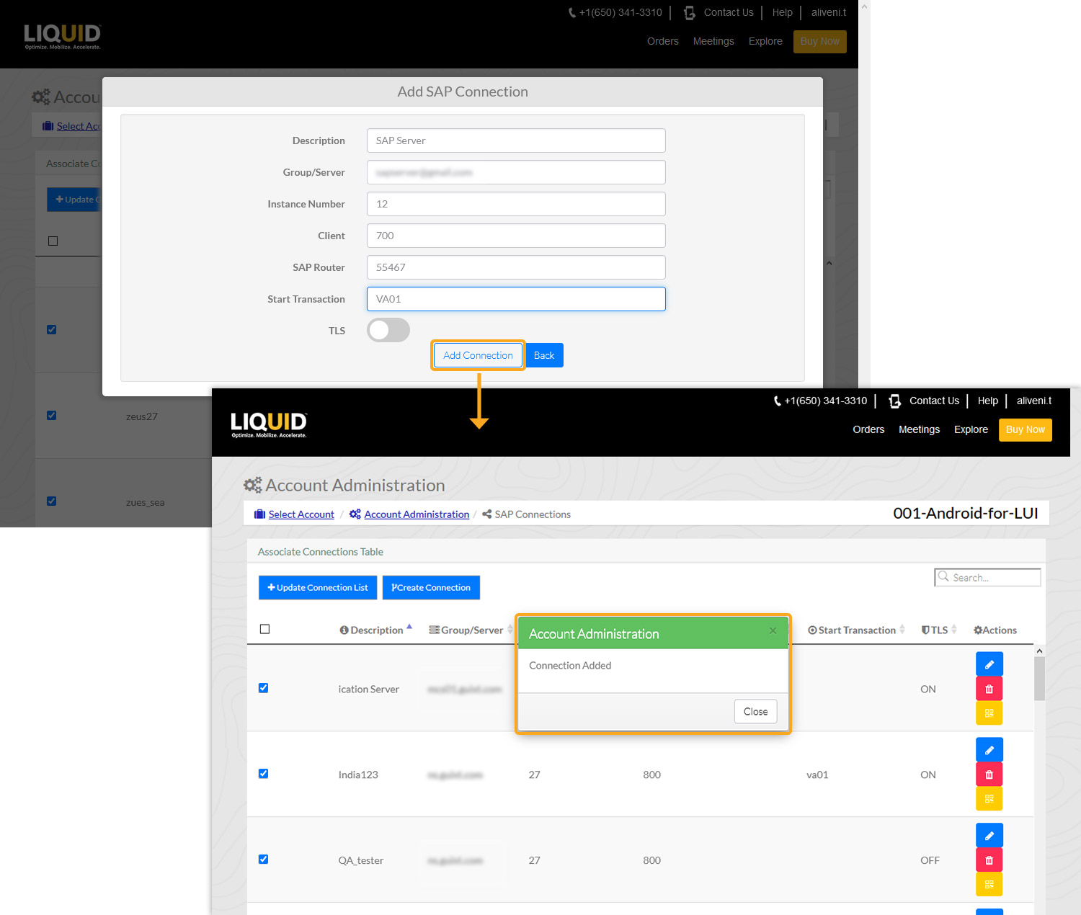1081x915 pixels.
Task: Open Select Account breadcrumb link in lower window
Action: point(301,514)
